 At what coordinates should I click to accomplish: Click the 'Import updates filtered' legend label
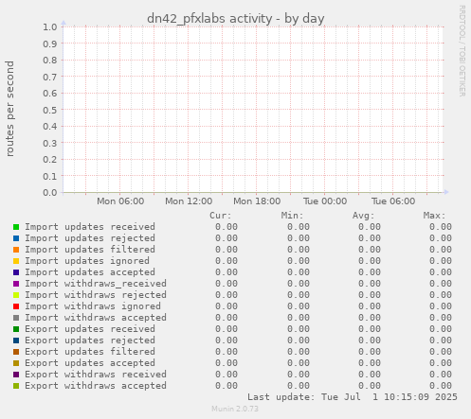pos(90,250)
